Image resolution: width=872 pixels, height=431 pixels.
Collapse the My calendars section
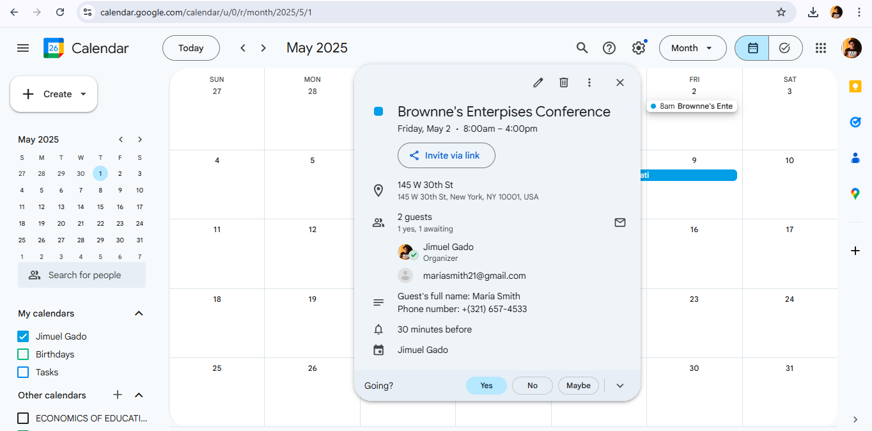click(139, 313)
